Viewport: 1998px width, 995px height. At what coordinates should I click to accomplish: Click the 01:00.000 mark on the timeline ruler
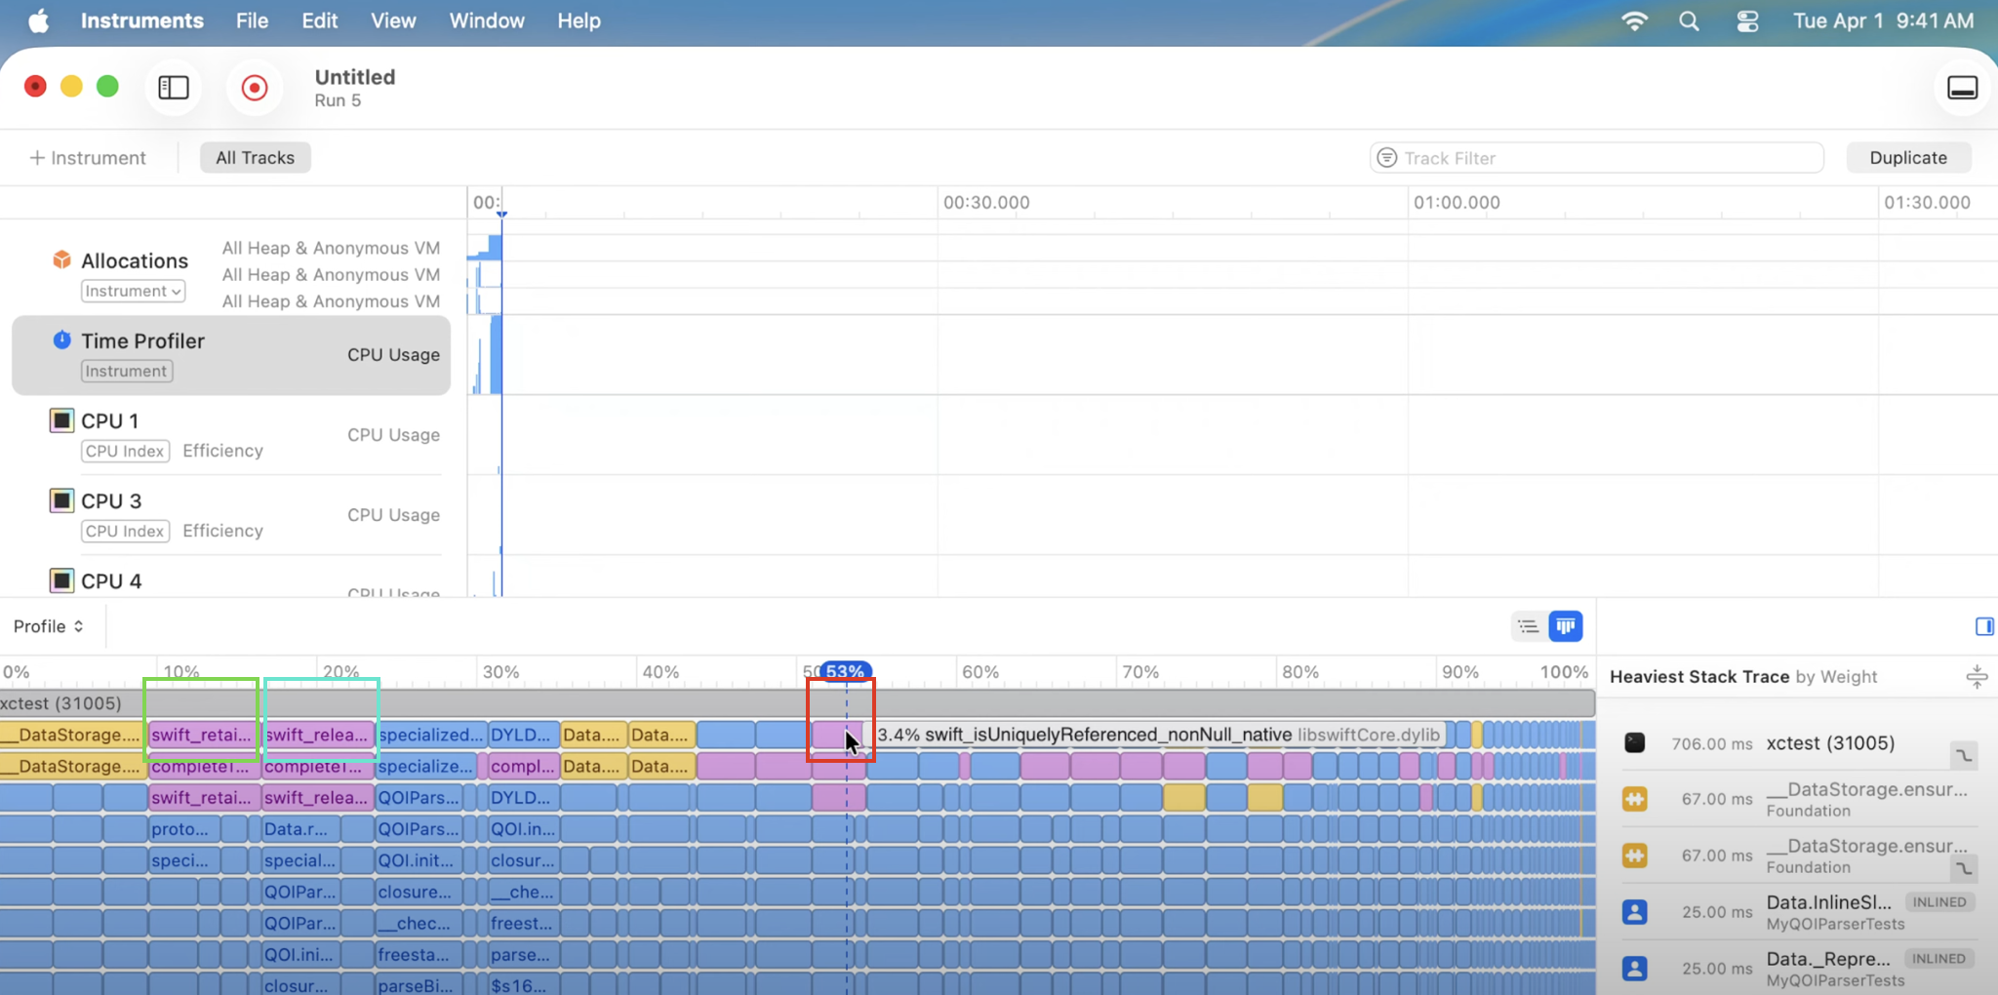[x=1457, y=203]
